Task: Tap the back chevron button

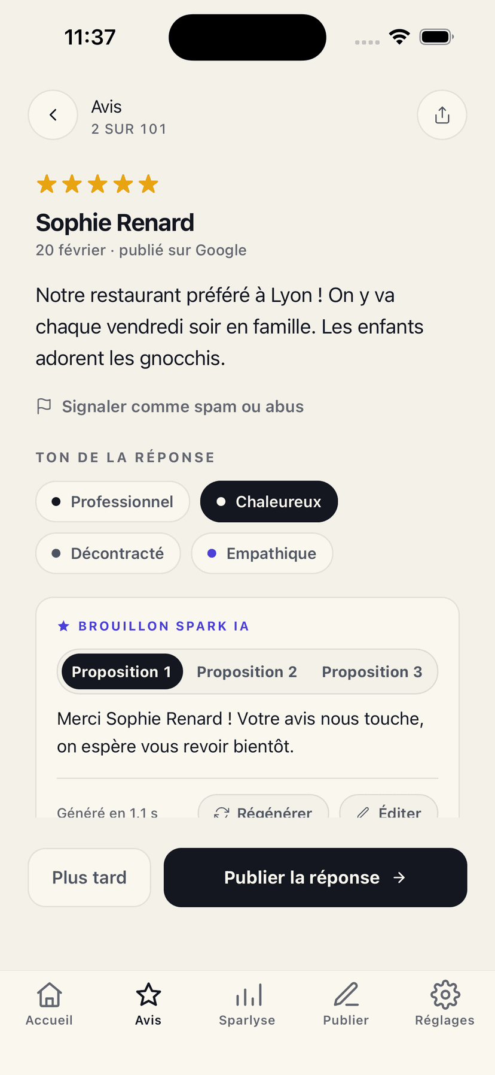Action: pyautogui.click(x=53, y=115)
